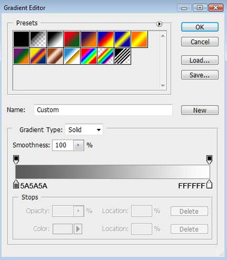Click the Load... button

click(200, 60)
